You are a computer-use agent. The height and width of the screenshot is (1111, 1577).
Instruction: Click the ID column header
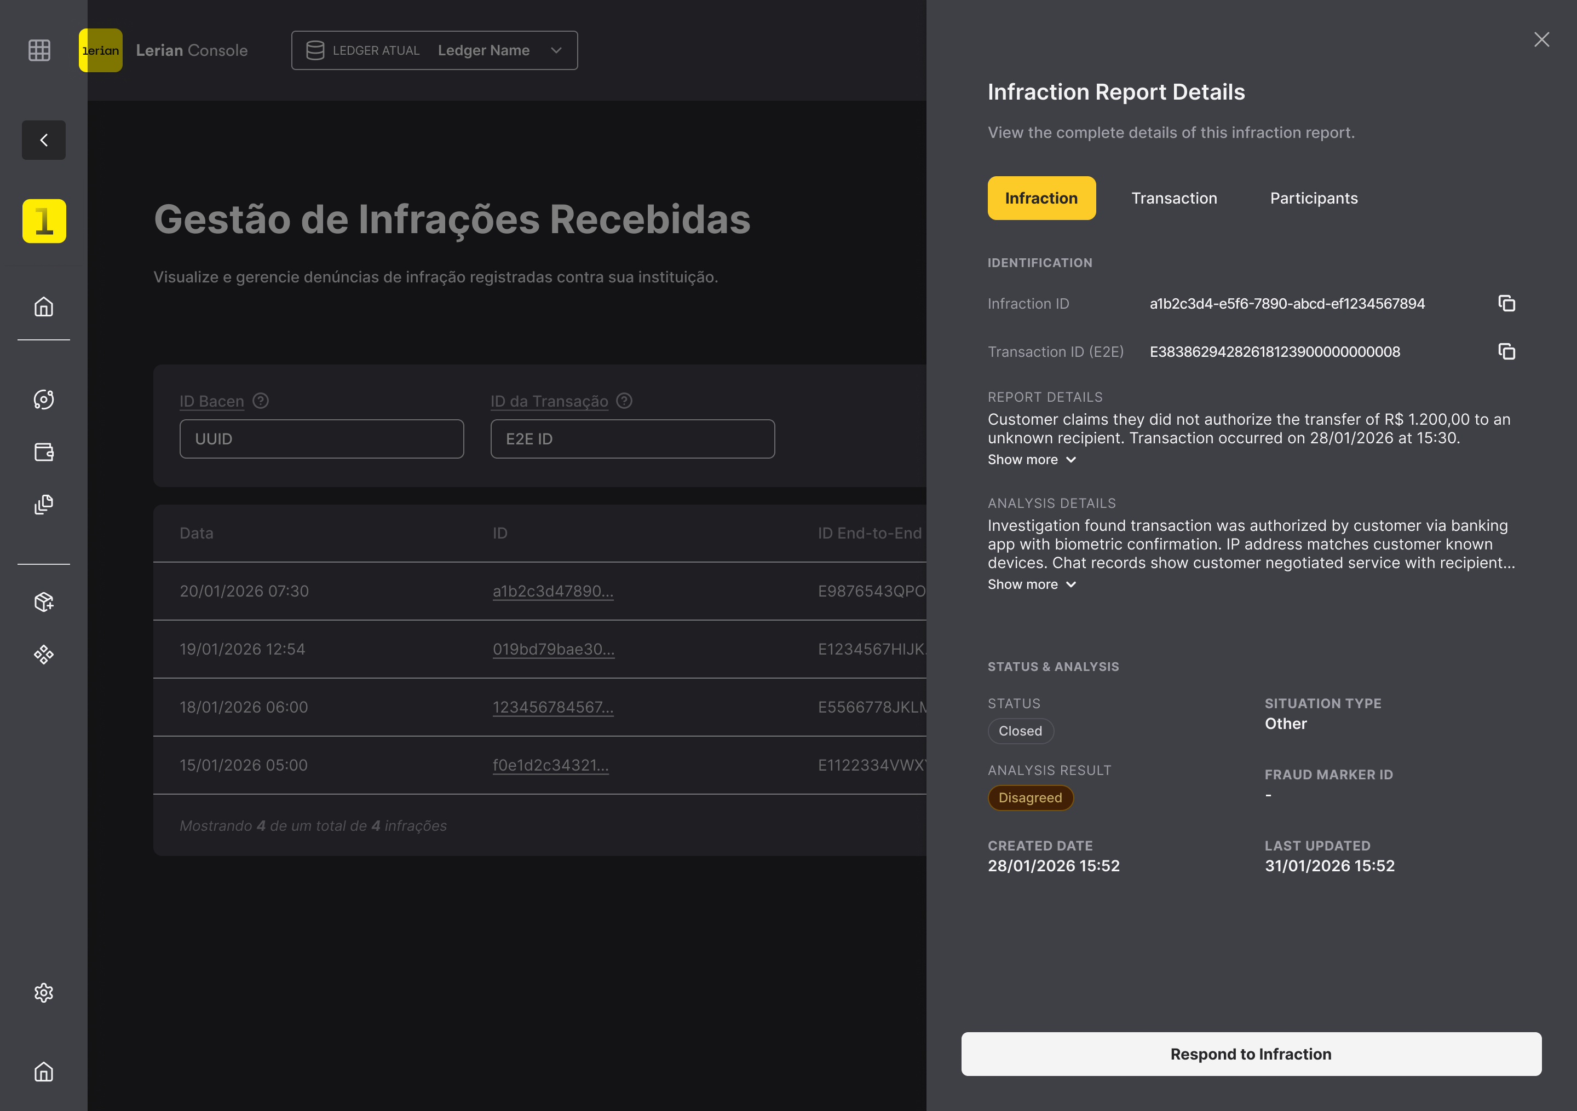pyautogui.click(x=500, y=534)
